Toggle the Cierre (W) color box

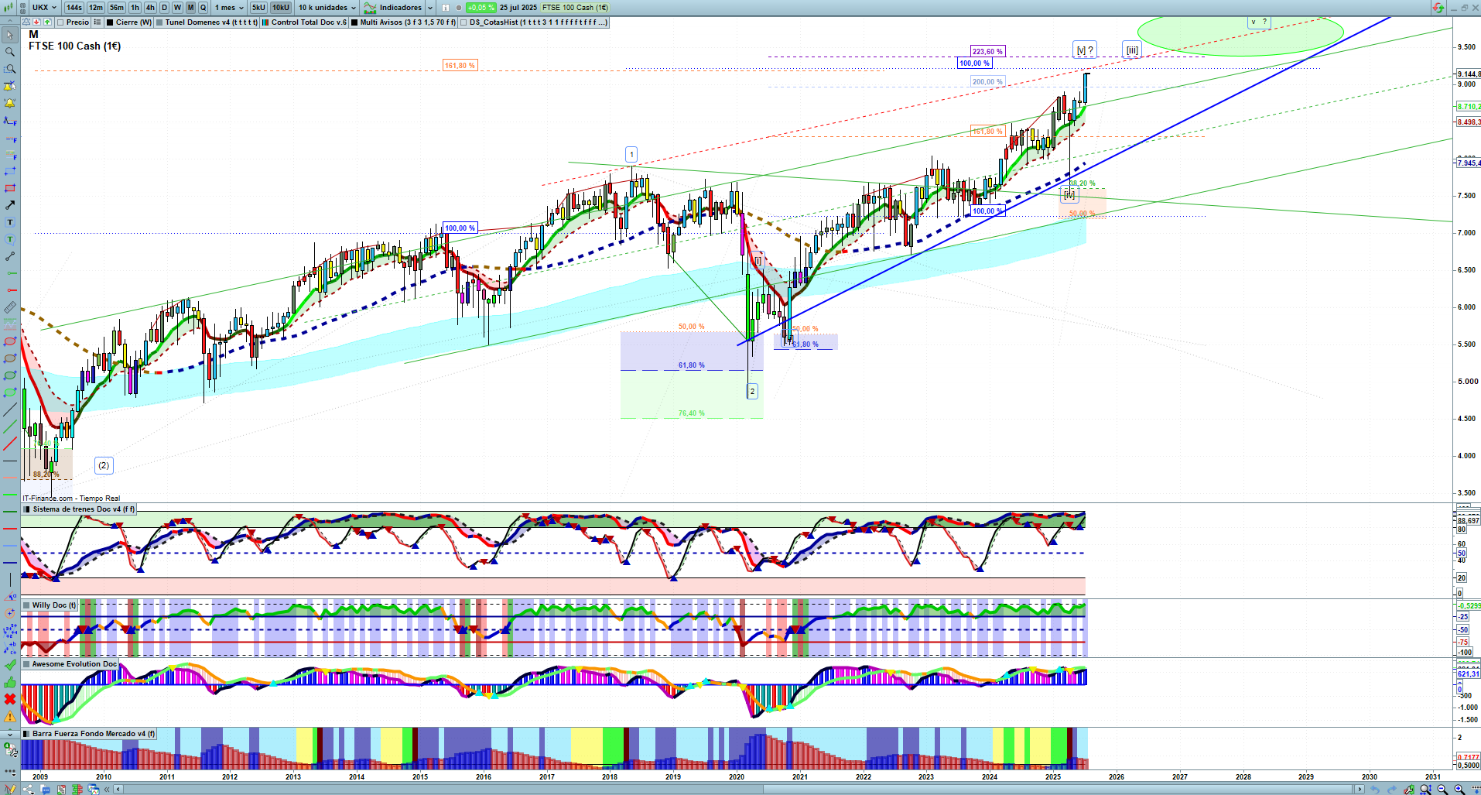pos(110,22)
